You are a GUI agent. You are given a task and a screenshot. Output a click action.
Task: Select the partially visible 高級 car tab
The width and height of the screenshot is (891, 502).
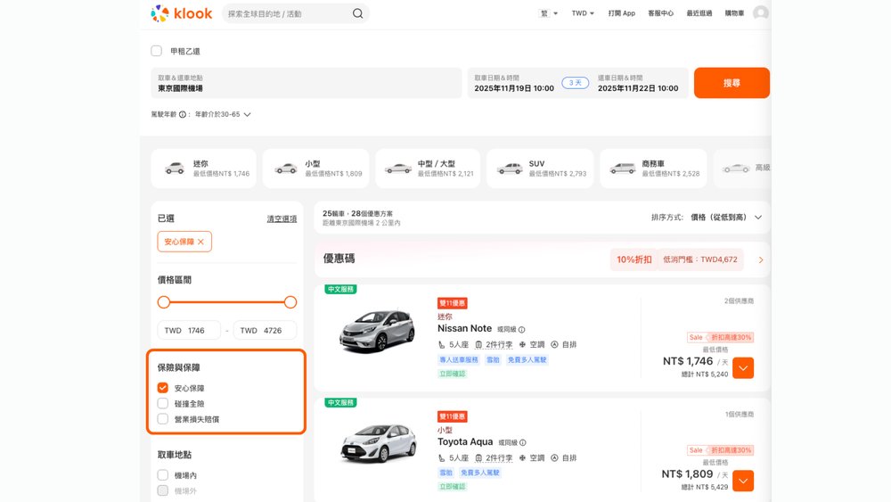[x=743, y=169]
